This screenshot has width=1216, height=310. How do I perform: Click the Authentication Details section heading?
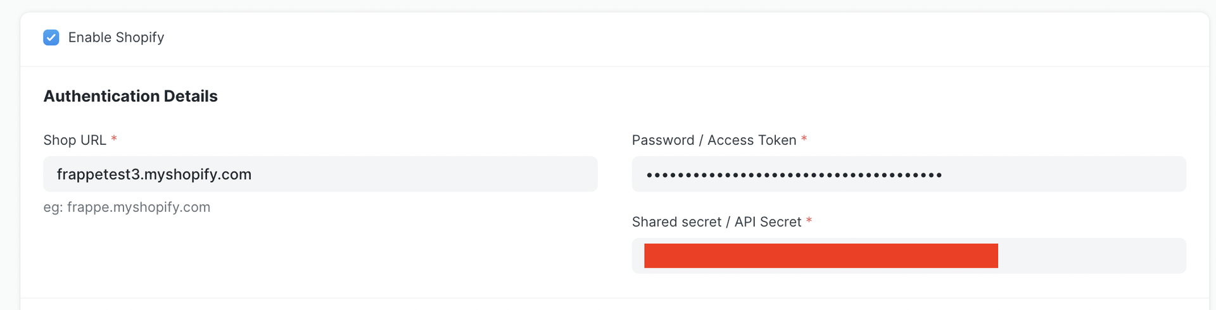(130, 96)
